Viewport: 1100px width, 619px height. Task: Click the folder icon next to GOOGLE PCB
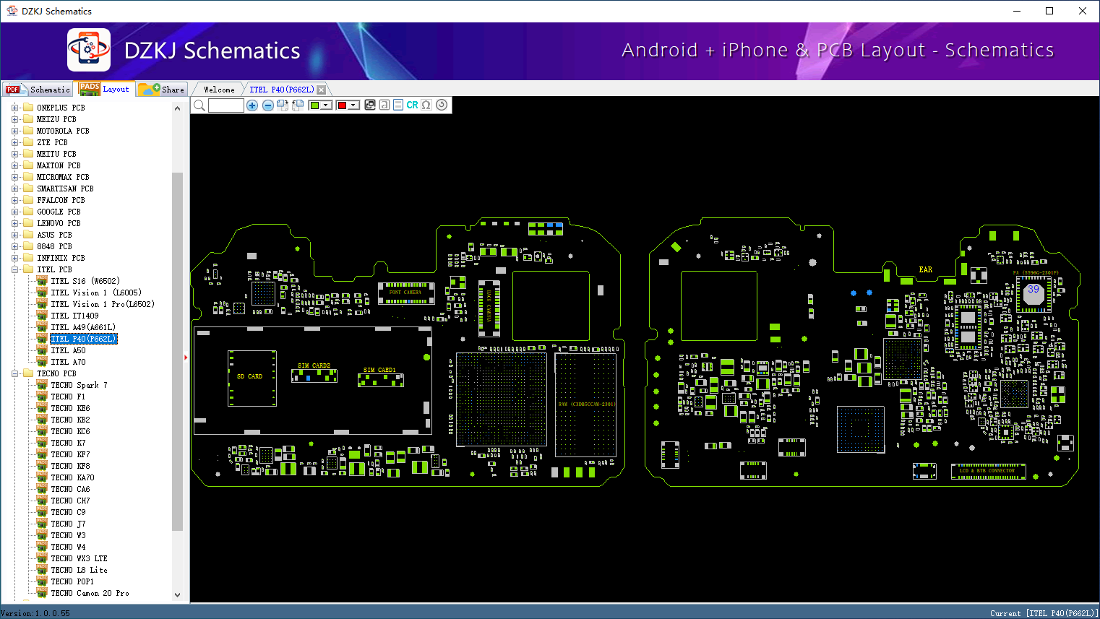tap(28, 212)
